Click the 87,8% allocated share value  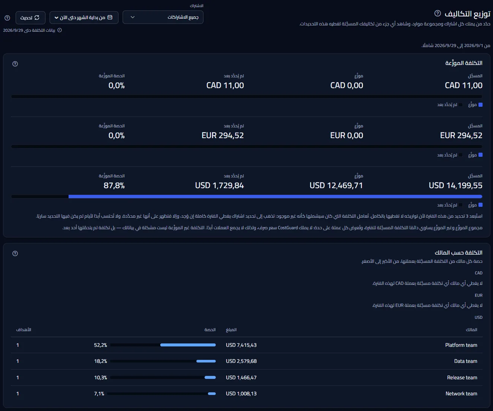click(x=114, y=186)
